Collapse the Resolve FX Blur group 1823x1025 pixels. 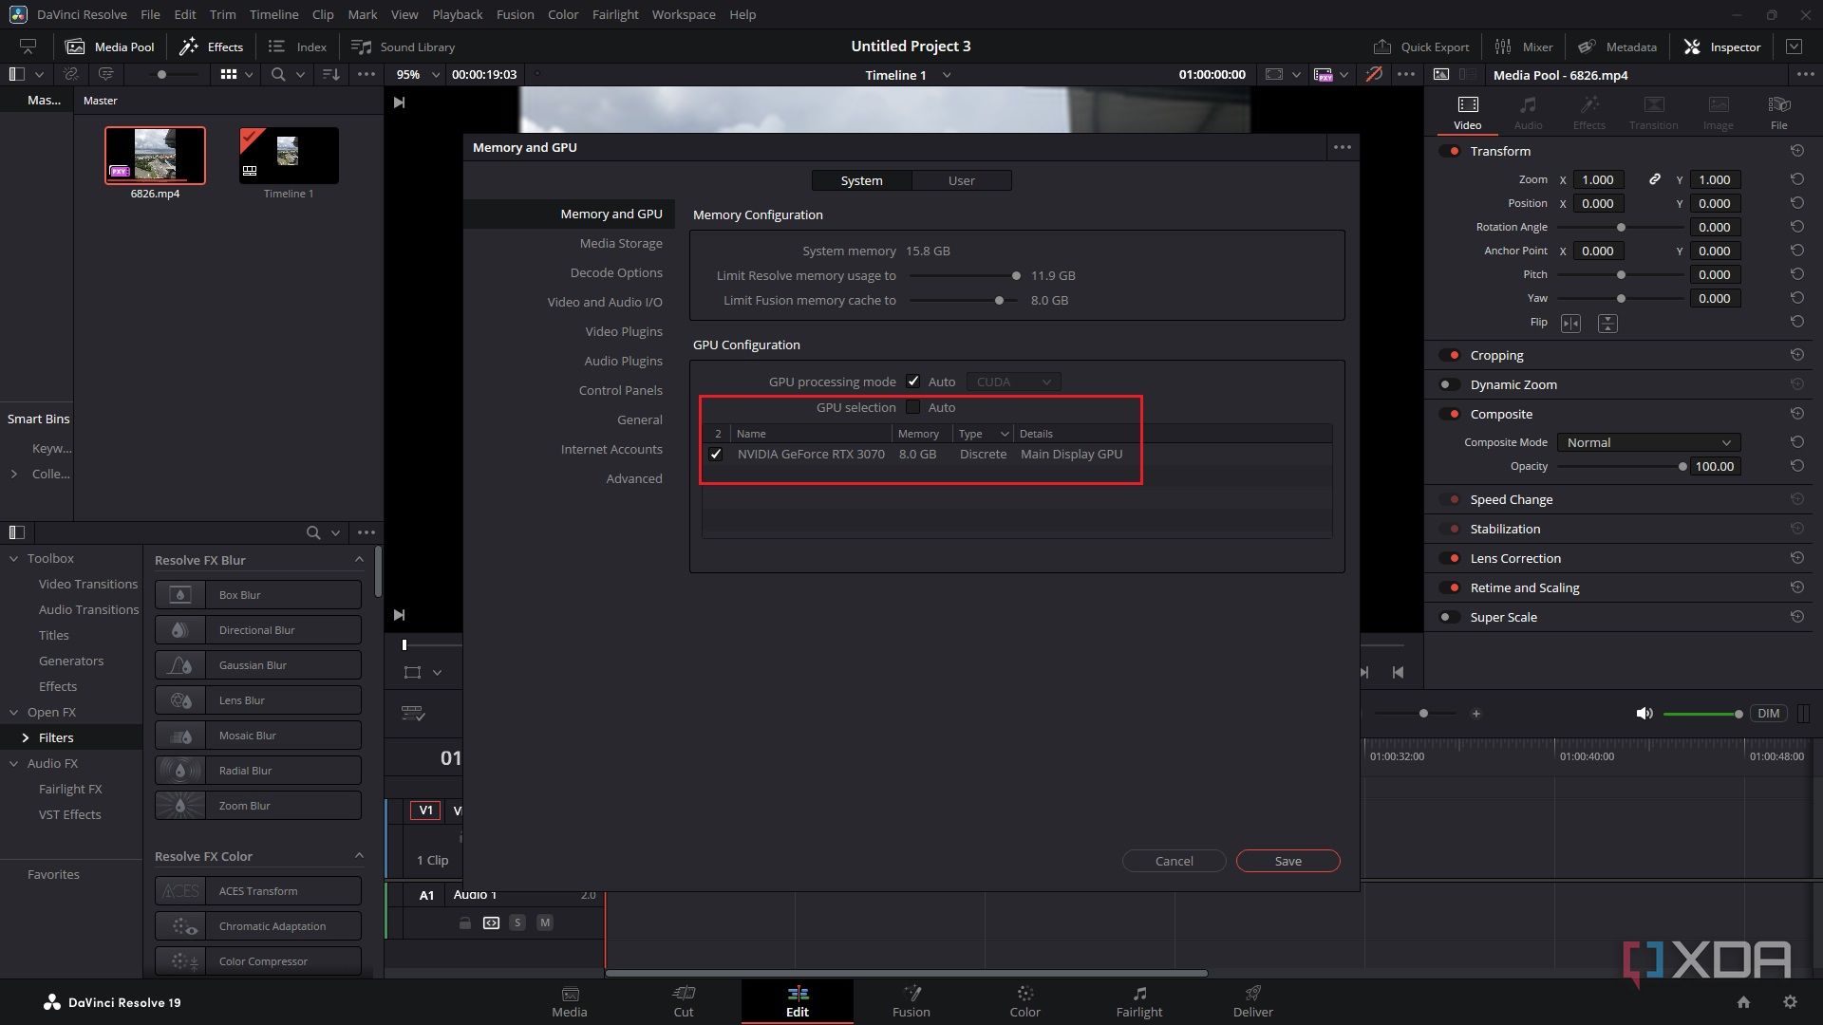359,560
